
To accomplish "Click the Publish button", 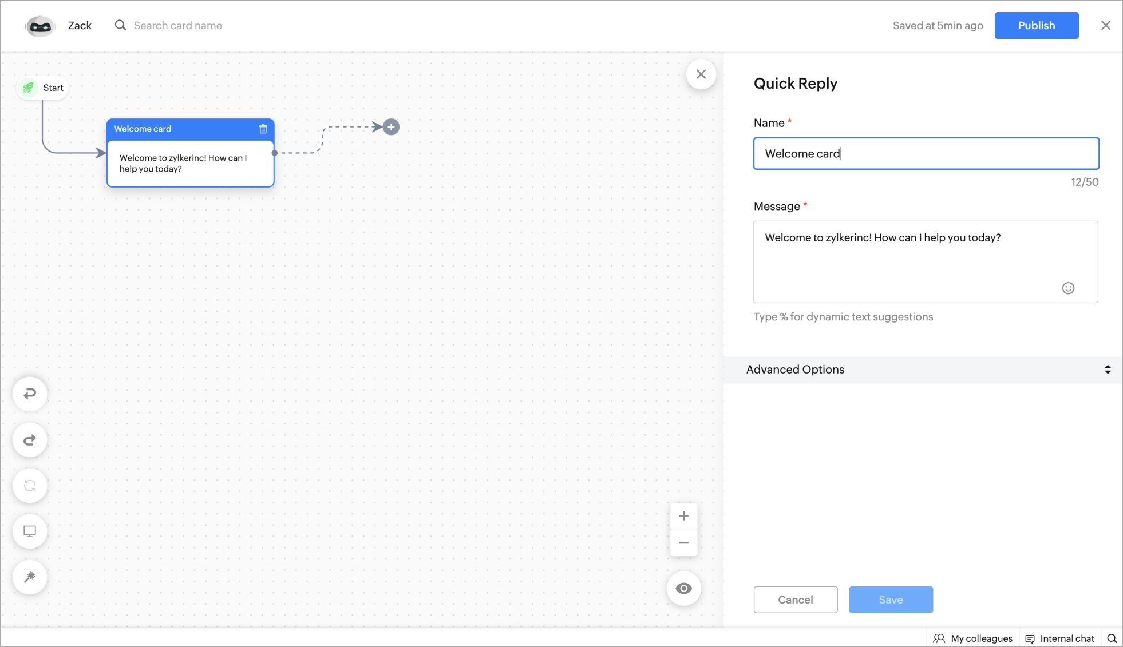I will (1037, 25).
